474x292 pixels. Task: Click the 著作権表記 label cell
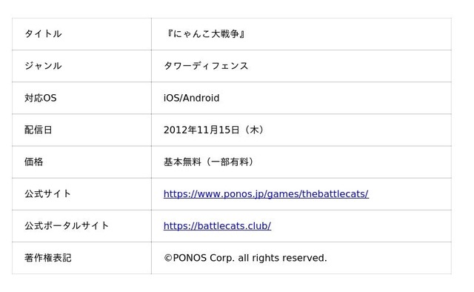(81, 258)
